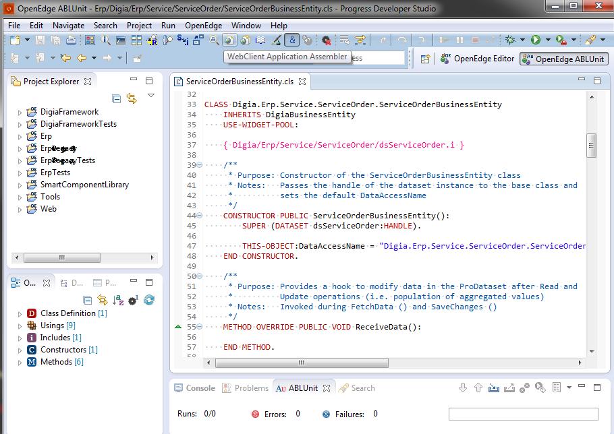This screenshot has width=614, height=434.
Task: Maximize the editor area
Action: pos(596,81)
